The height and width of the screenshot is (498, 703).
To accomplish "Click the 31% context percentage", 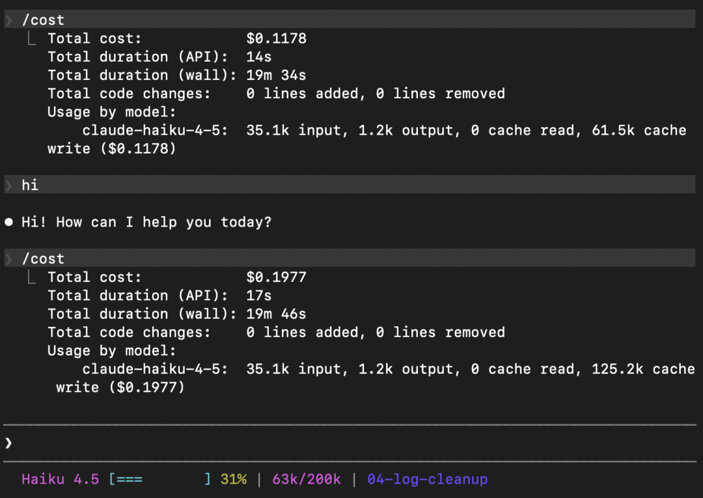I will 234,479.
